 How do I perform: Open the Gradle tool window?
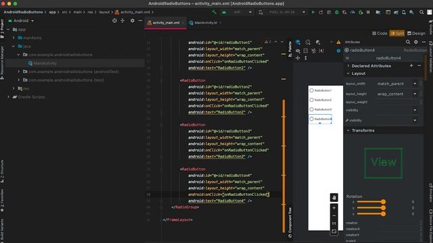pos(430,27)
